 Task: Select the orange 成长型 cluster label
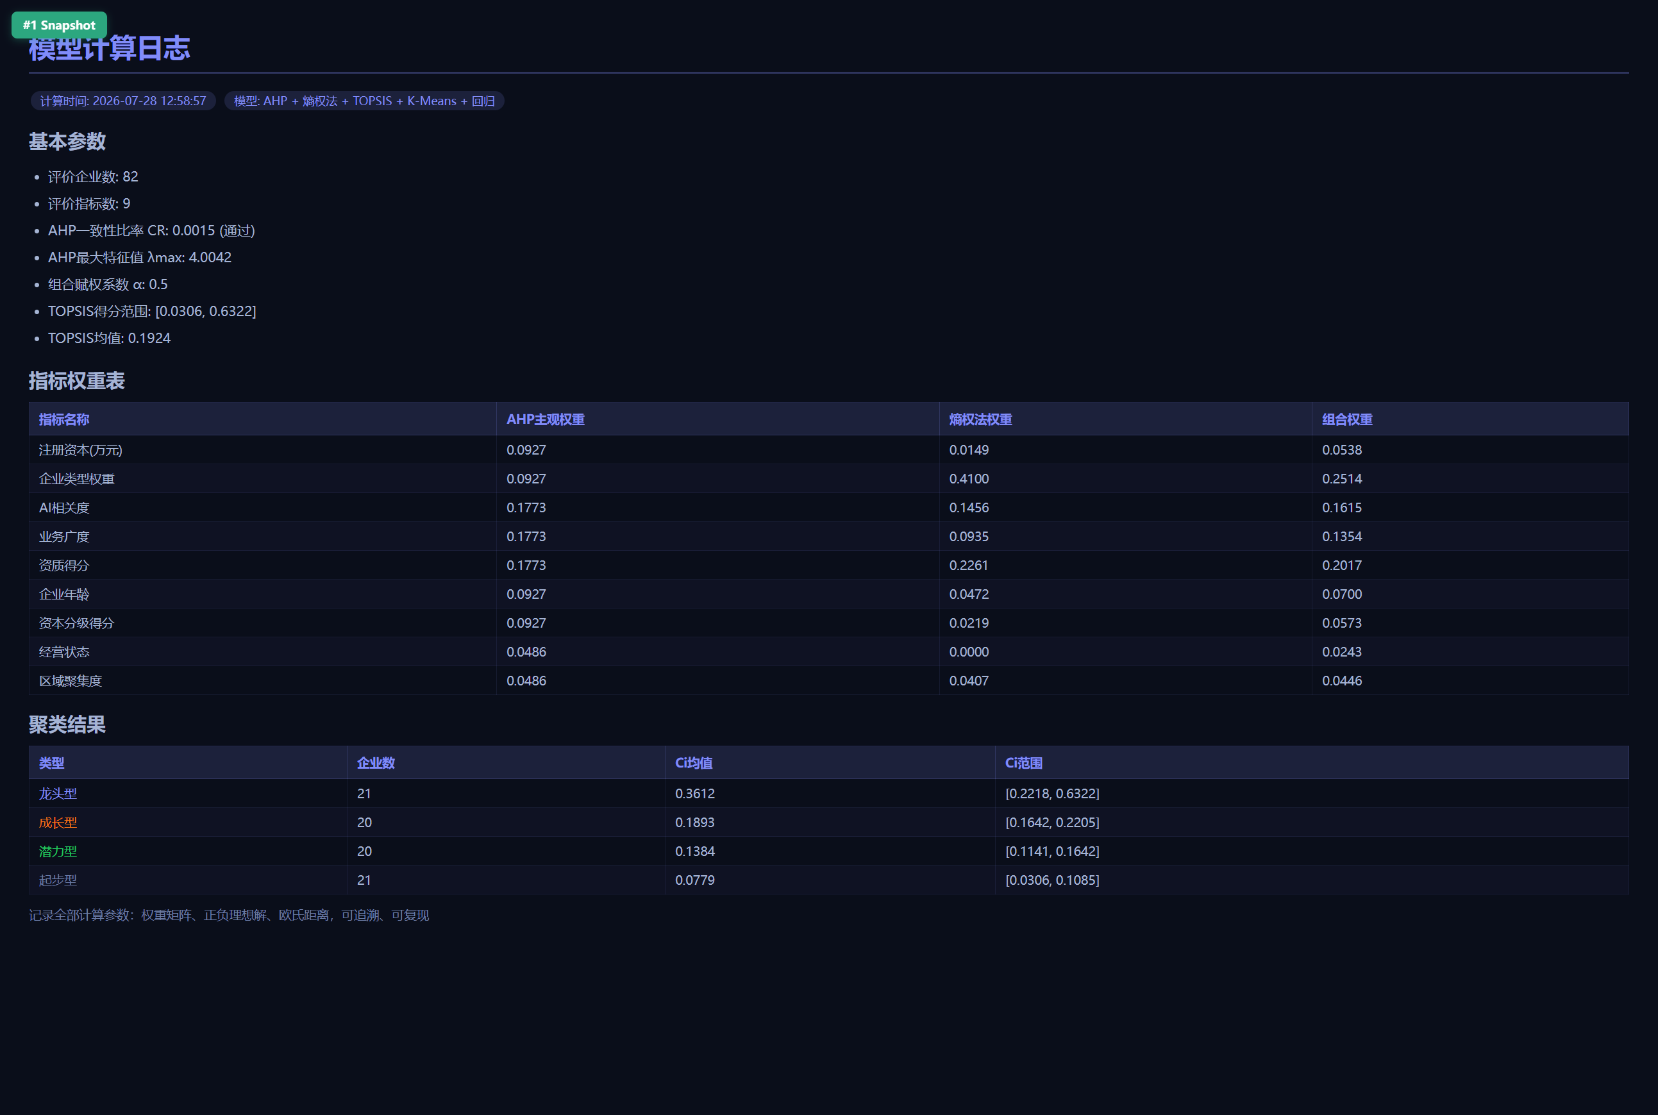(58, 823)
